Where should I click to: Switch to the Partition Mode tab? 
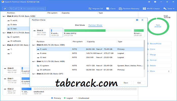pyautogui.click(x=95, y=25)
